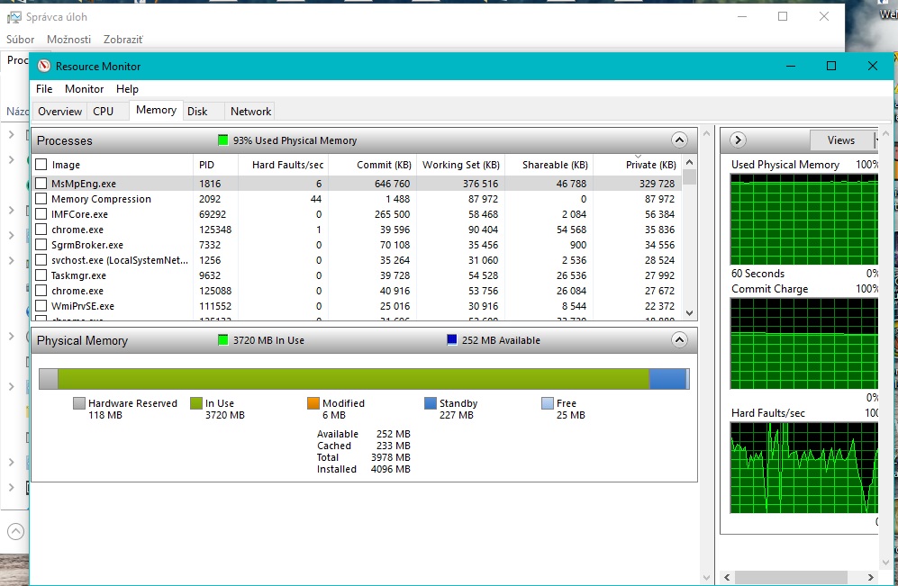Image resolution: width=898 pixels, height=586 pixels.
Task: Collapse the Processes section with its chevron
Action: click(x=679, y=140)
